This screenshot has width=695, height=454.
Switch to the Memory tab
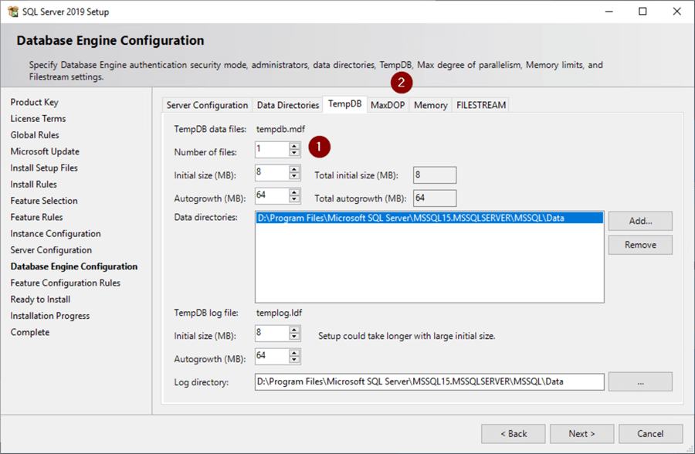tap(430, 105)
